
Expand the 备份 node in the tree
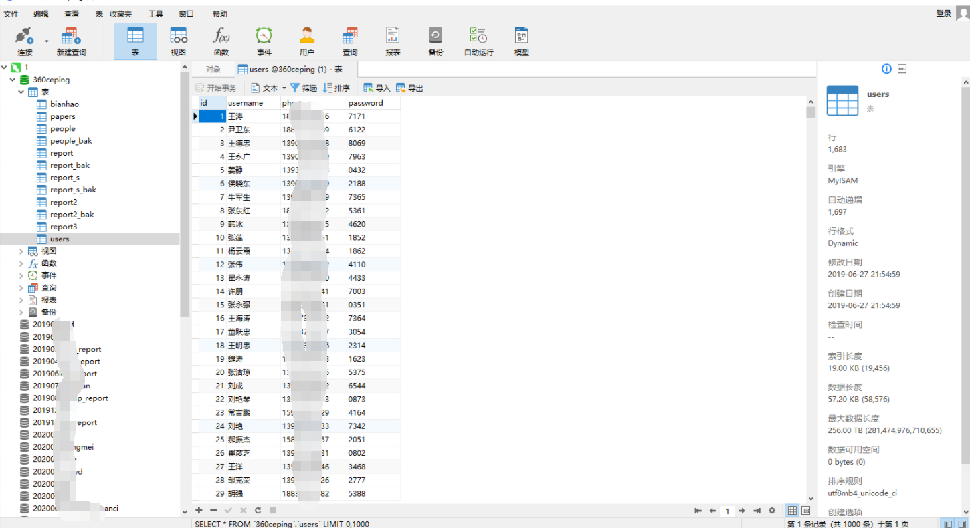(x=21, y=312)
